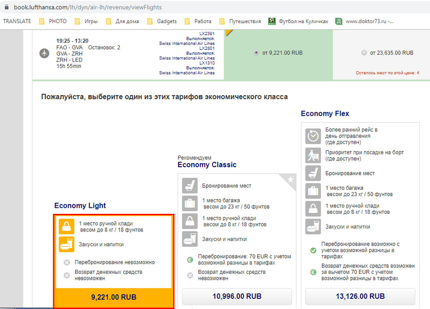The width and height of the screenshot is (430, 309).
Task: Choose Economy Classic for 10,996.00 RUB
Action: (237, 296)
